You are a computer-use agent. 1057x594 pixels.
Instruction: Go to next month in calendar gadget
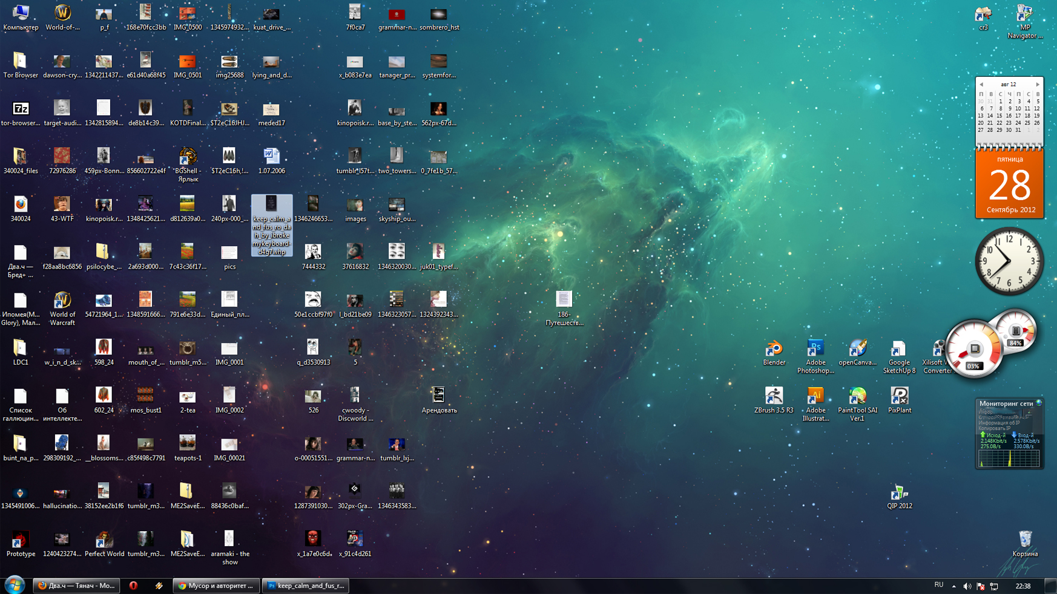pos(1037,85)
